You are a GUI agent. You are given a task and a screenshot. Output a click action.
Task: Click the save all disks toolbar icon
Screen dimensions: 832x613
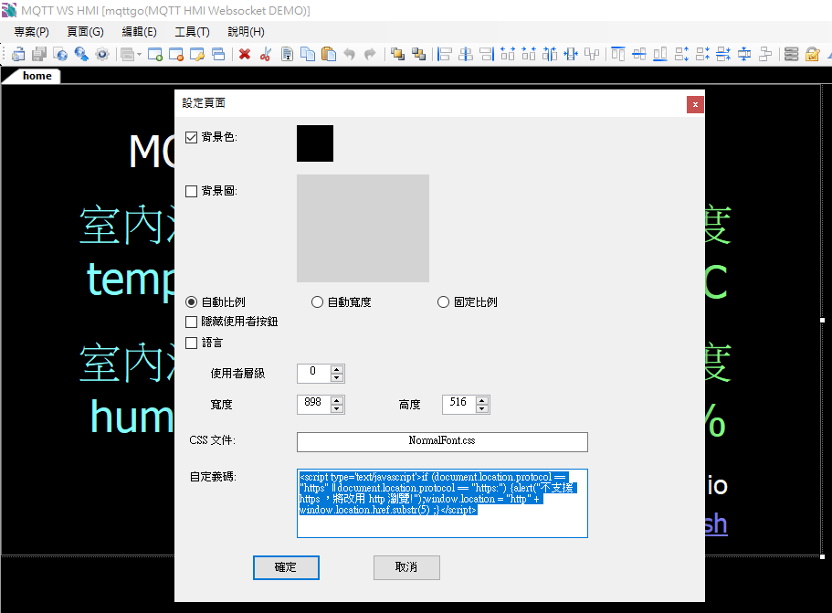[x=39, y=54]
